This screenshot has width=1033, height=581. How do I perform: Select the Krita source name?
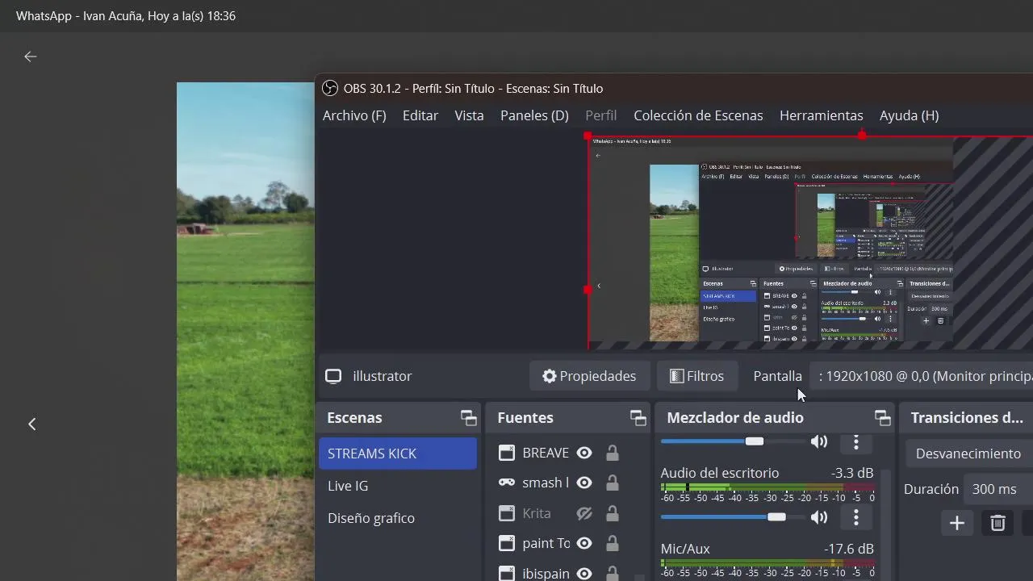pos(537,513)
